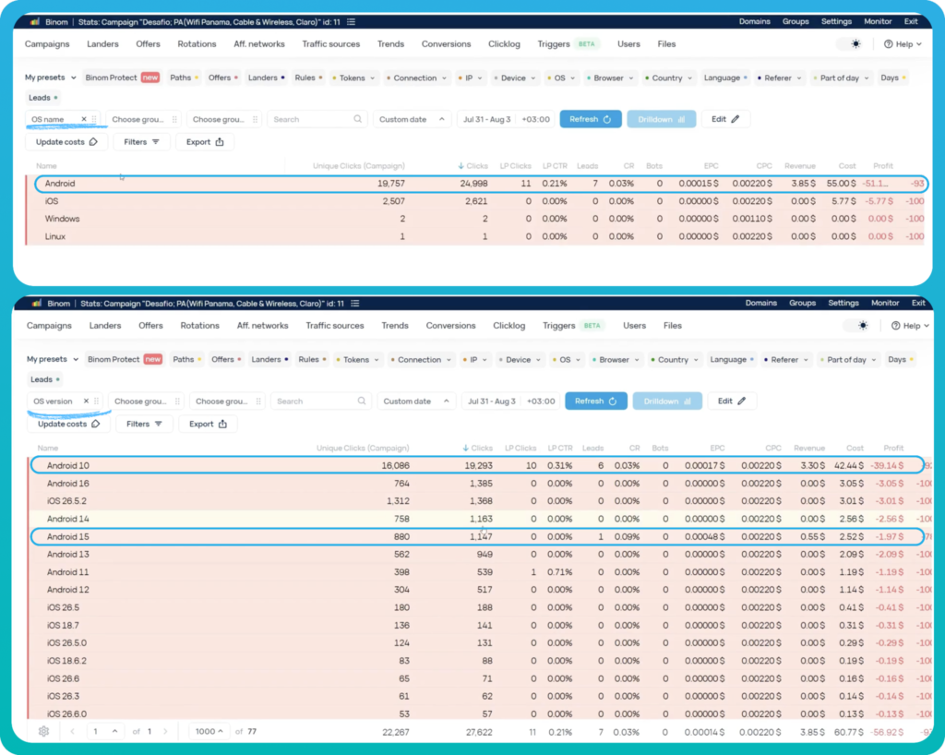
Task: Click Drilldown button in bottom window
Action: (667, 401)
